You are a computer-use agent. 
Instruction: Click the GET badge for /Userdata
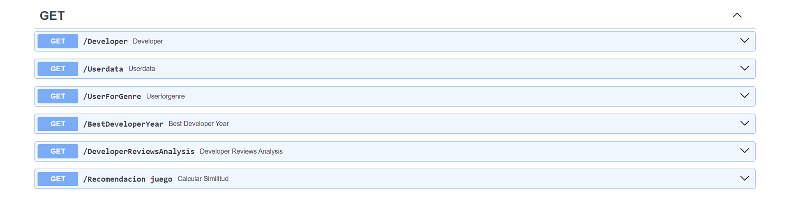pos(58,69)
